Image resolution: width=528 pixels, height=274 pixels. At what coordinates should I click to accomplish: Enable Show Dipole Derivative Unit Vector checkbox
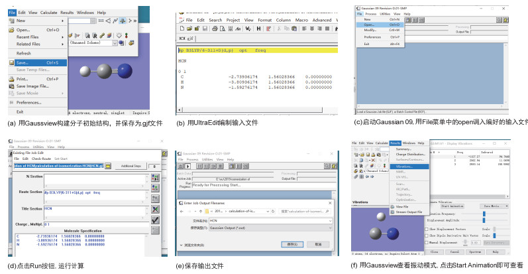[x=426, y=236]
